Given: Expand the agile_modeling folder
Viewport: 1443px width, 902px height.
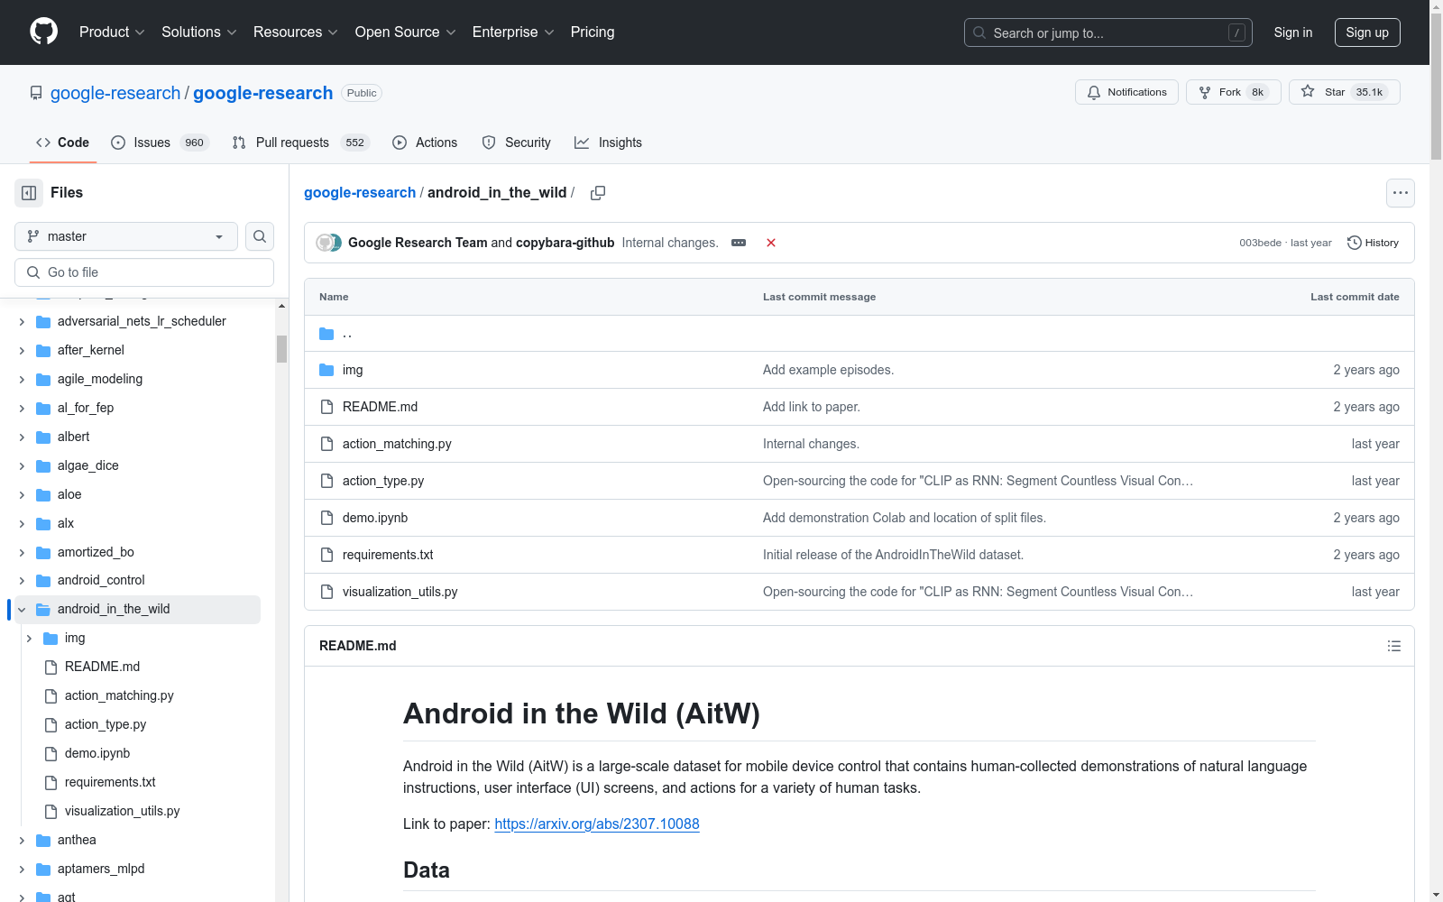Looking at the screenshot, I should tap(22, 379).
